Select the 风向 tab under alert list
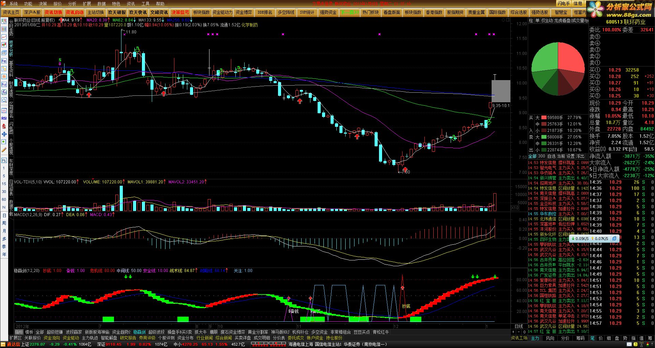This screenshot has width=655, height=348. click(x=550, y=338)
